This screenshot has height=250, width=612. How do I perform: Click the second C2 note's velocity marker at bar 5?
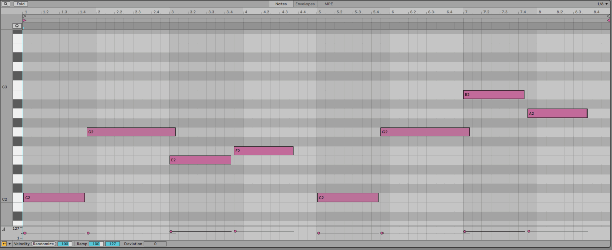(319, 233)
